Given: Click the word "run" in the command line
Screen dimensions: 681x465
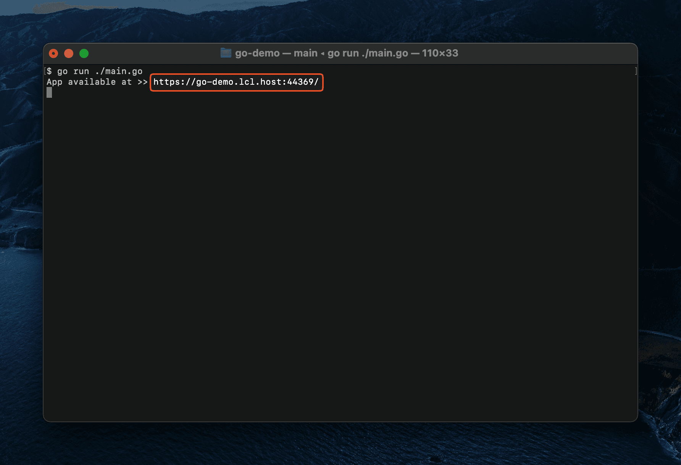Looking at the screenshot, I should (x=81, y=71).
